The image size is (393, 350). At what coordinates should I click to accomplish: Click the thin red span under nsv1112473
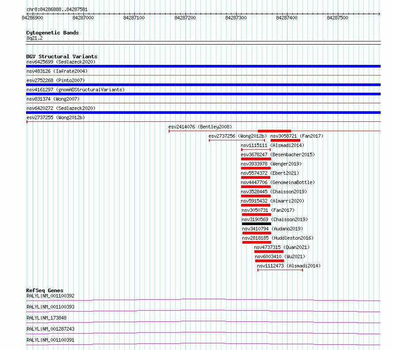tap(280, 270)
